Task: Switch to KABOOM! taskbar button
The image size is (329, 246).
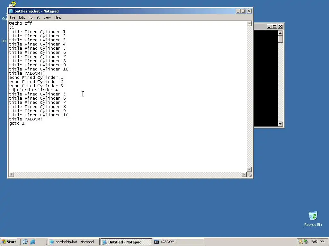Action: point(179,242)
